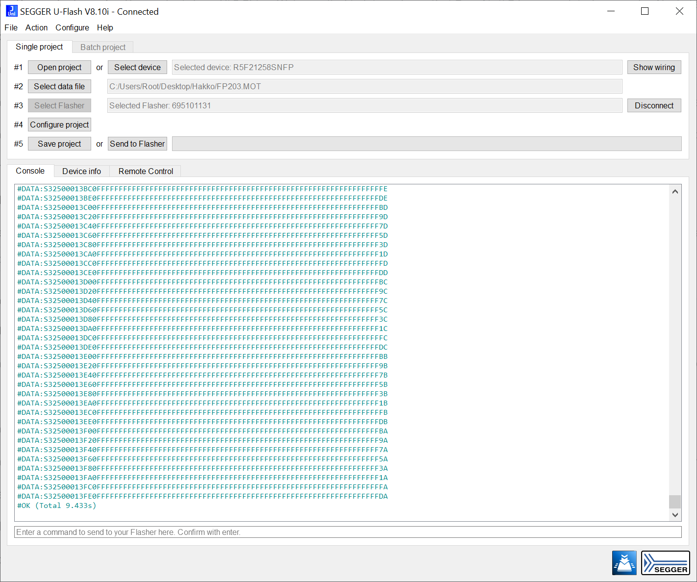Minimize the U-Flash window
Viewport: 697px width, 582px height.
pyautogui.click(x=611, y=11)
